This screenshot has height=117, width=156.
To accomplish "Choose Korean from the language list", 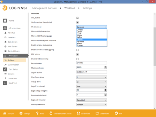I will click(x=92, y=44).
